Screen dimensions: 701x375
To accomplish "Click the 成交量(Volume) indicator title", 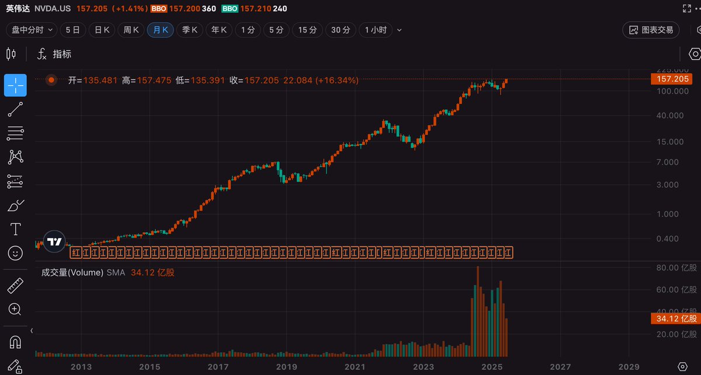I will click(72, 272).
